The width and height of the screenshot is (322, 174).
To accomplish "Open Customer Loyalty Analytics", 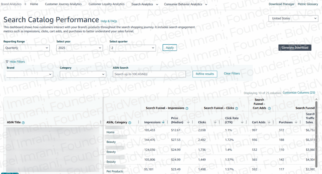I will click(x=107, y=4).
